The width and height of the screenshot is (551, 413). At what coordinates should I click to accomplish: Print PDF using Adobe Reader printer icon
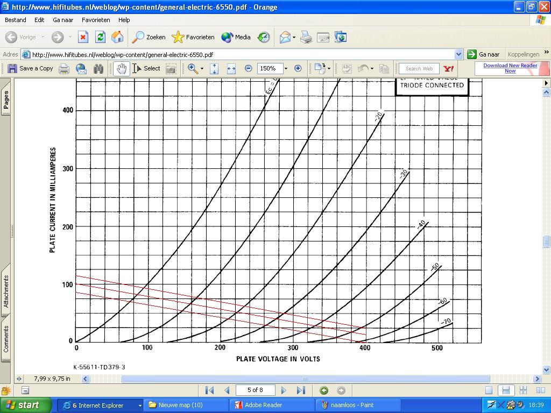(x=63, y=69)
